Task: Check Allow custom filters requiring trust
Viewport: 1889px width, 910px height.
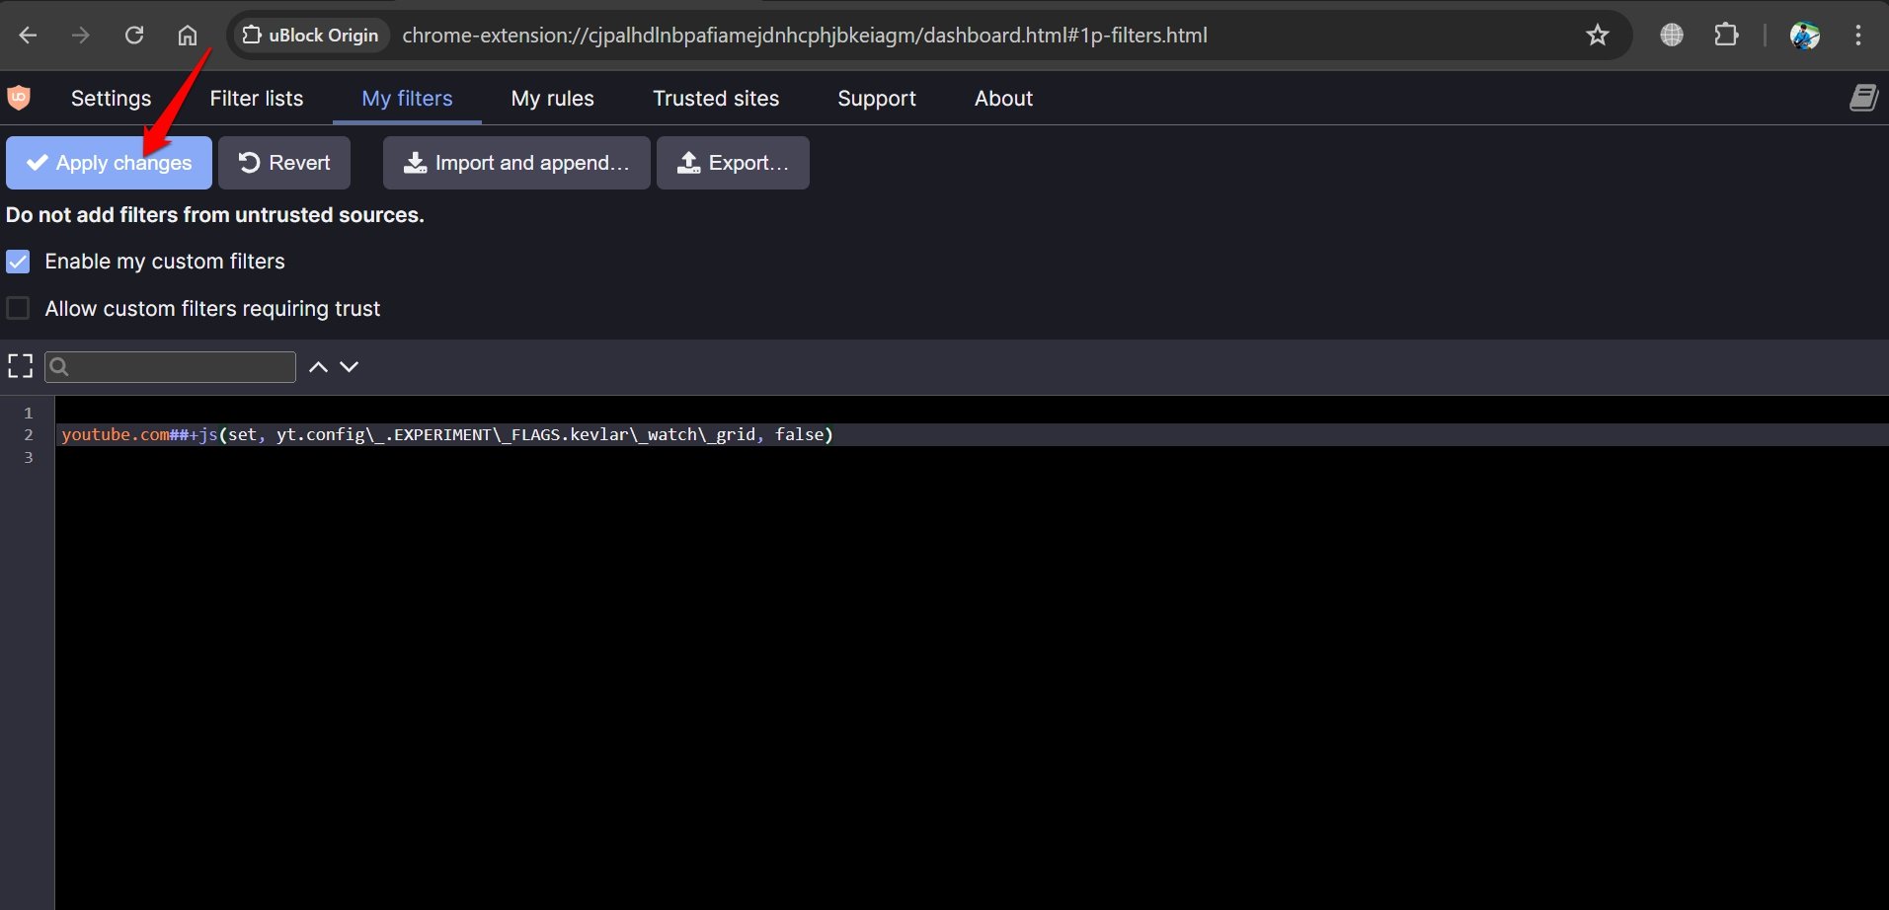Action: pyautogui.click(x=18, y=309)
